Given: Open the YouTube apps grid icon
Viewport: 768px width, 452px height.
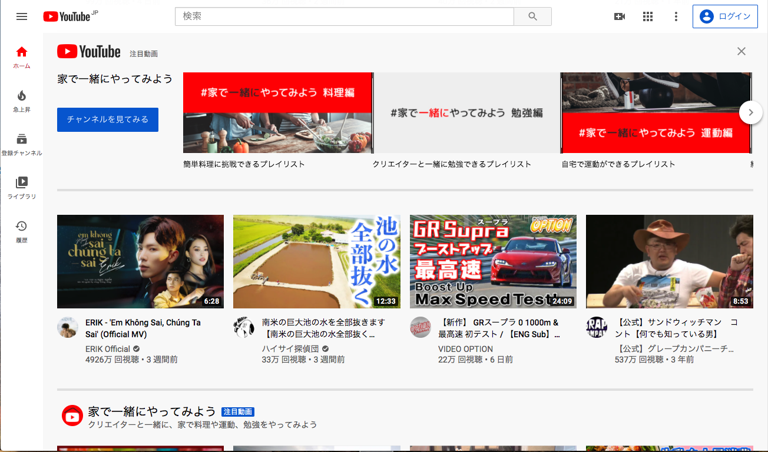Looking at the screenshot, I should 648,16.
